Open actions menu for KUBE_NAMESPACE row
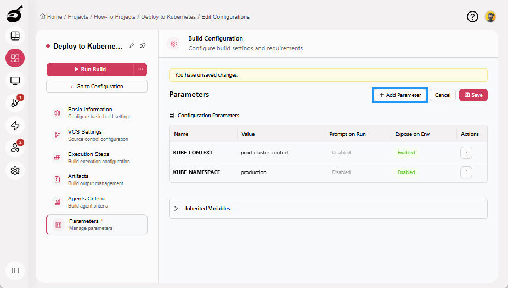The height and width of the screenshot is (288, 508). [466, 172]
